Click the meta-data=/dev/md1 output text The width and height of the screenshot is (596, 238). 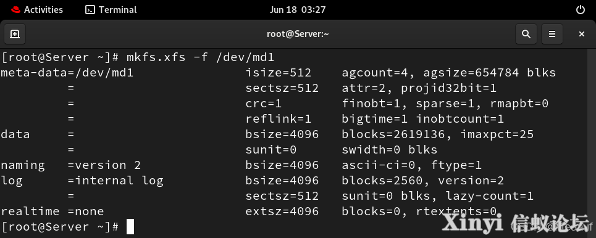[67, 73]
